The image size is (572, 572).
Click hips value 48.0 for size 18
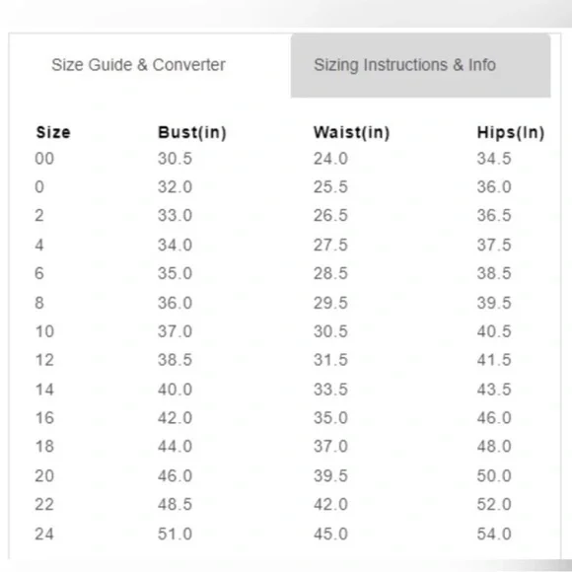494,446
